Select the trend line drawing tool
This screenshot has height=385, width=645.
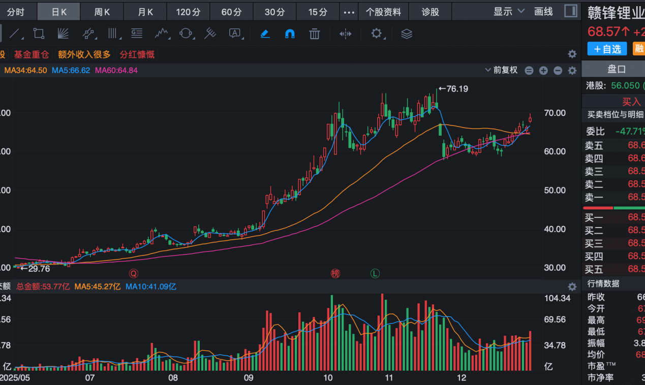click(15, 34)
